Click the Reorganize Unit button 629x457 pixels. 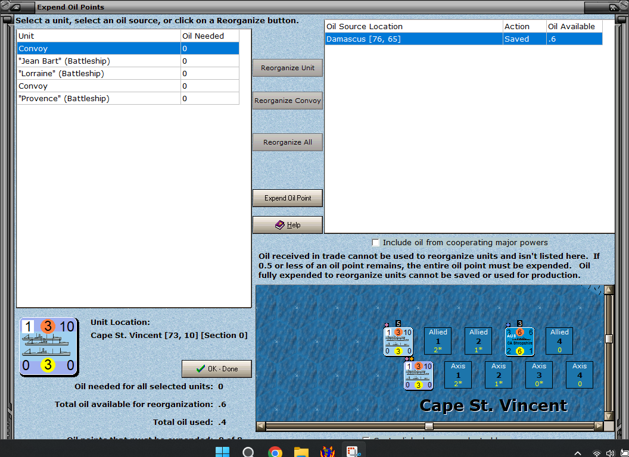click(x=288, y=68)
